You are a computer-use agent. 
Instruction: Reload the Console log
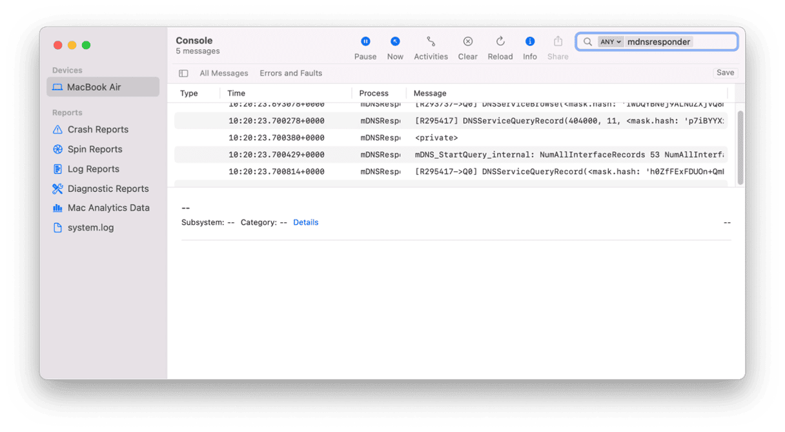click(500, 48)
